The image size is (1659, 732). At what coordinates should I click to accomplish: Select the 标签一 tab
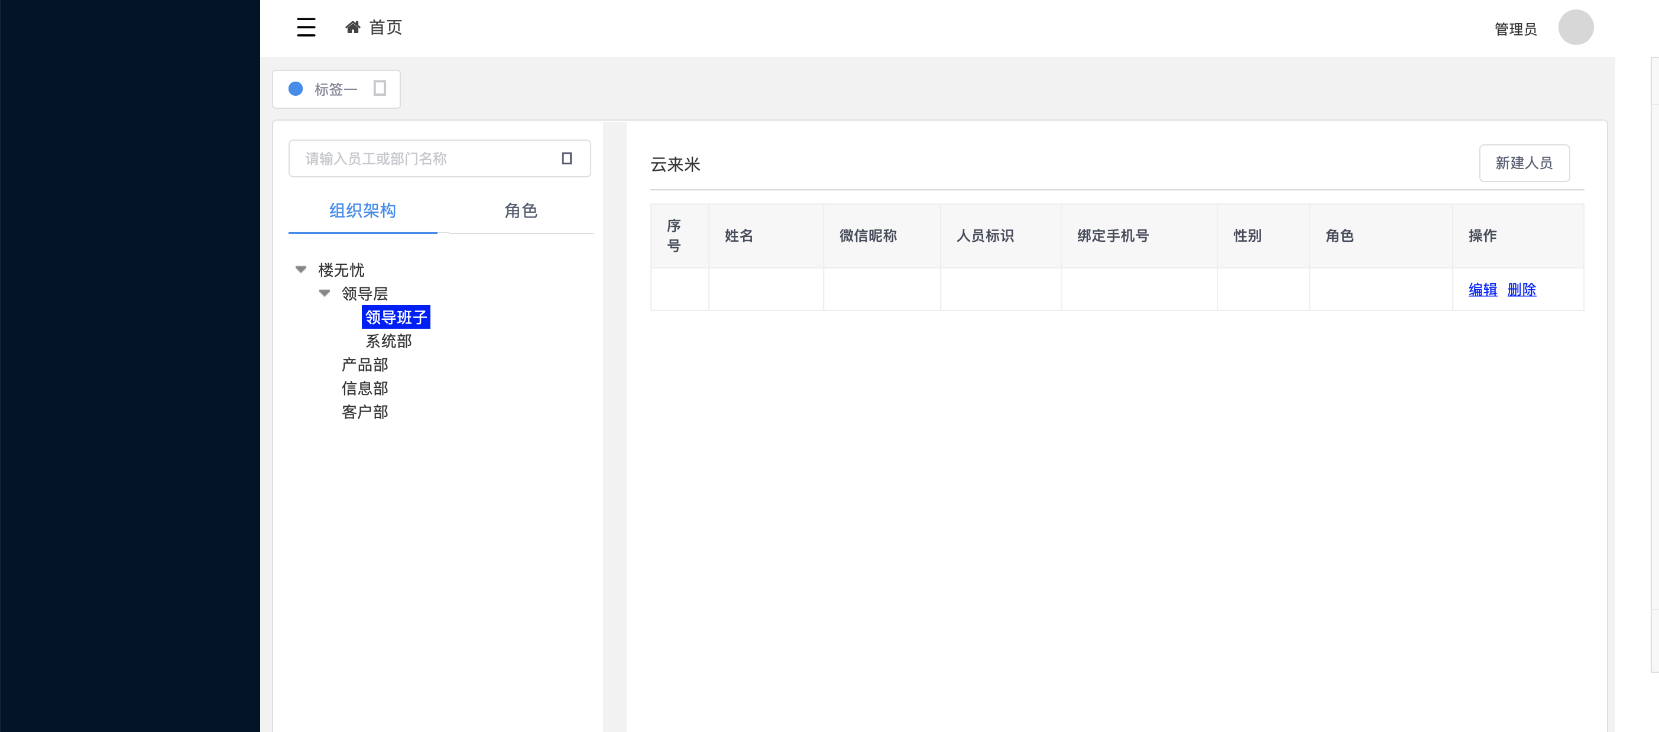pos(336,89)
